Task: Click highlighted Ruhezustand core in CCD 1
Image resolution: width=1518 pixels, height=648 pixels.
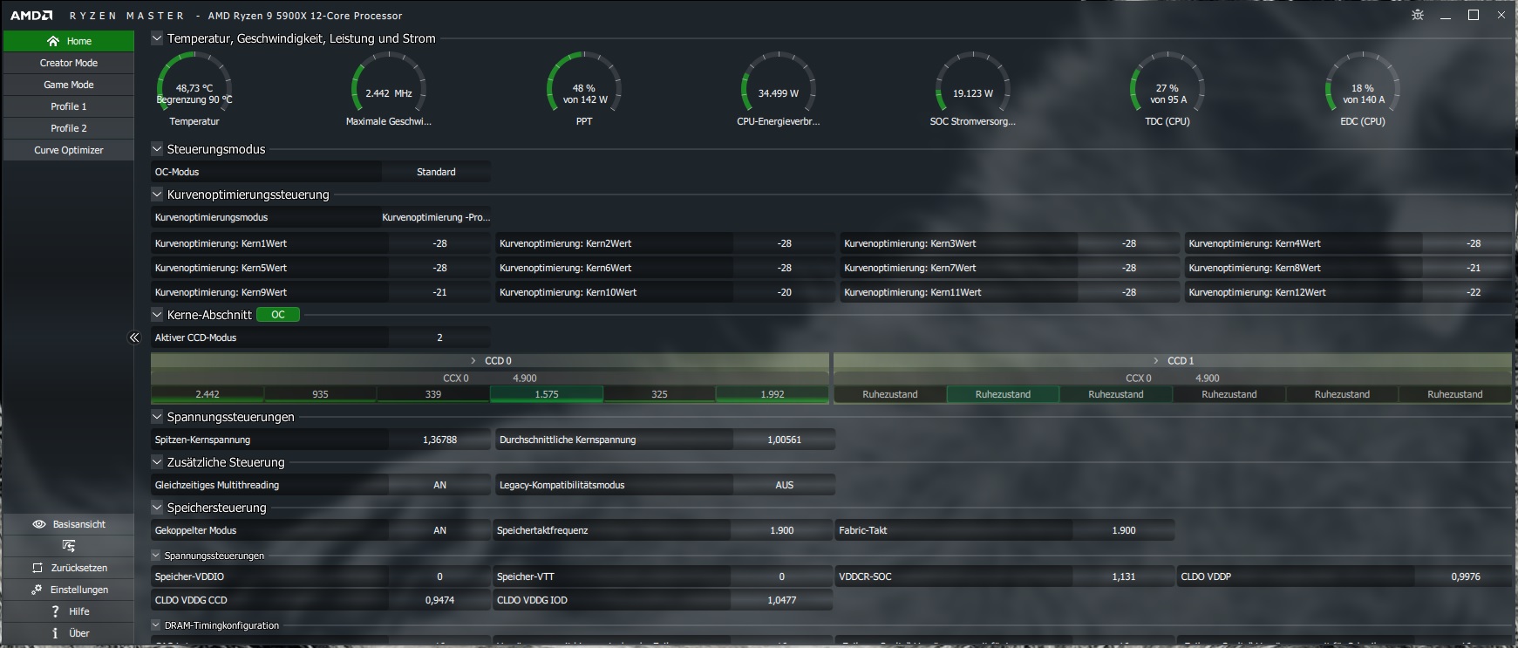Action: coord(1003,394)
